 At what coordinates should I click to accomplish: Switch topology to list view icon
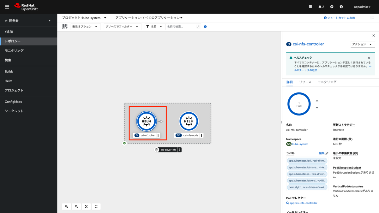372,18
